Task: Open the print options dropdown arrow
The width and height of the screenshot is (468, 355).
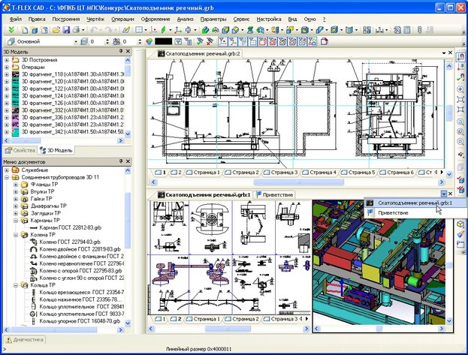Action: point(83,30)
